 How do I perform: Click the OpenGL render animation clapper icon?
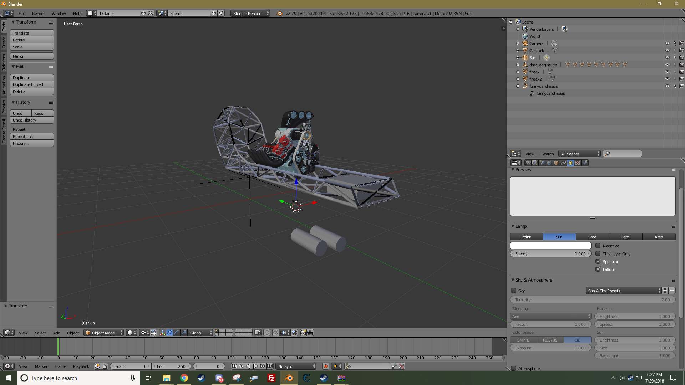point(310,333)
